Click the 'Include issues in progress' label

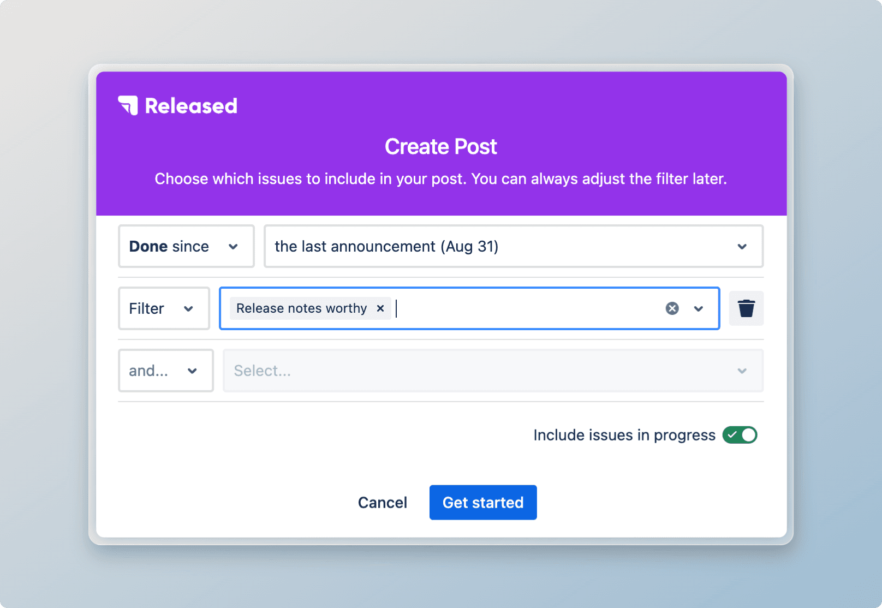[624, 435]
